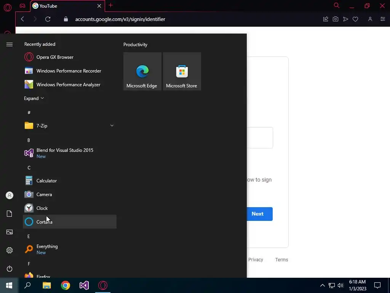
Task: Open Windows Performance Analyzer
Action: (x=70, y=84)
